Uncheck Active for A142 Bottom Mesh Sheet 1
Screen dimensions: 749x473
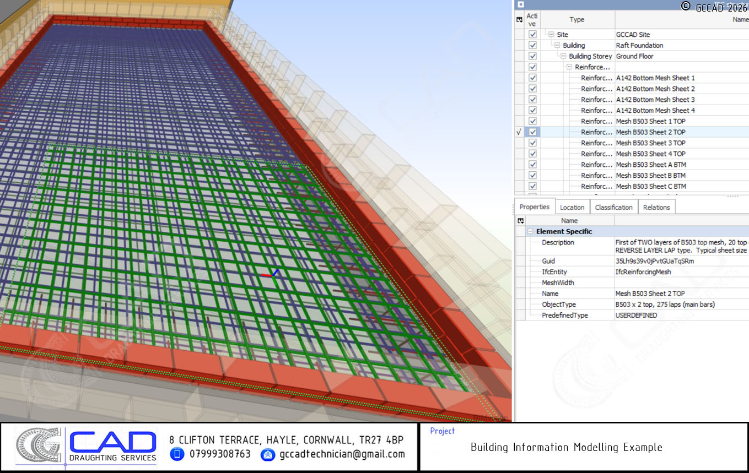[532, 78]
